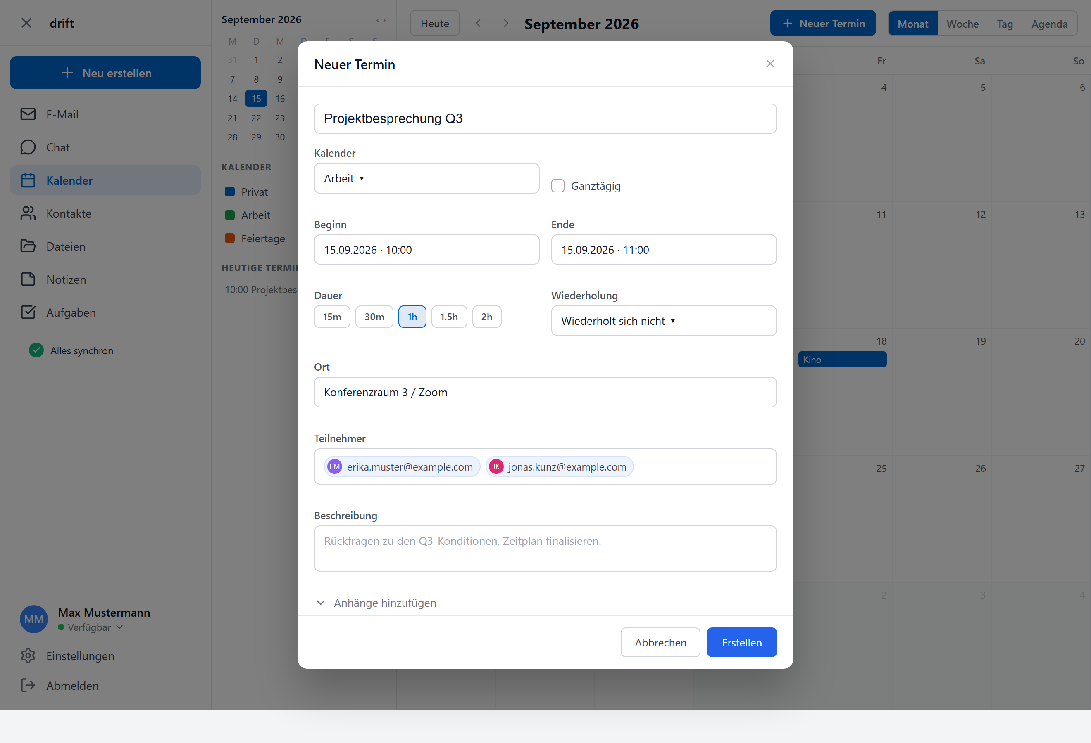Viewport: 1091px width, 743px height.
Task: Click the Aufgaben checkmark-box icon
Action: click(28, 312)
